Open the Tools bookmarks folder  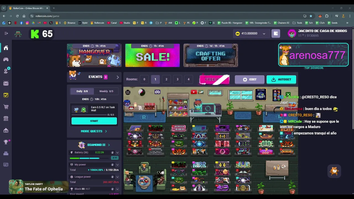[297, 23]
